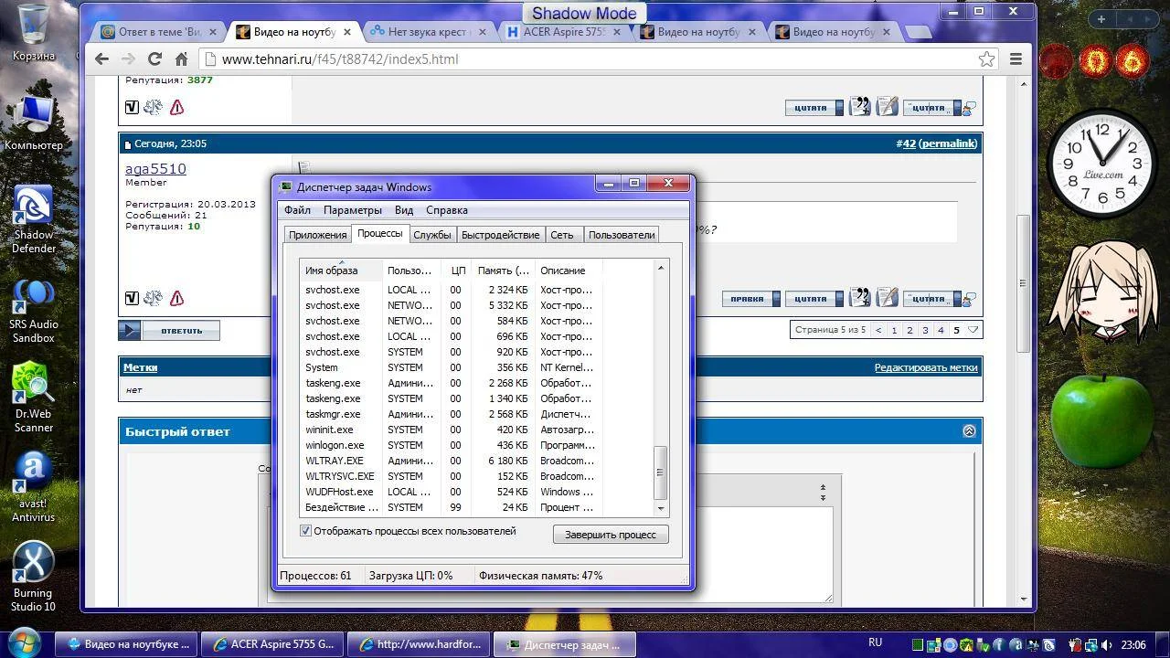
Task: Click Chrome's reload page icon
Action: 154,59
